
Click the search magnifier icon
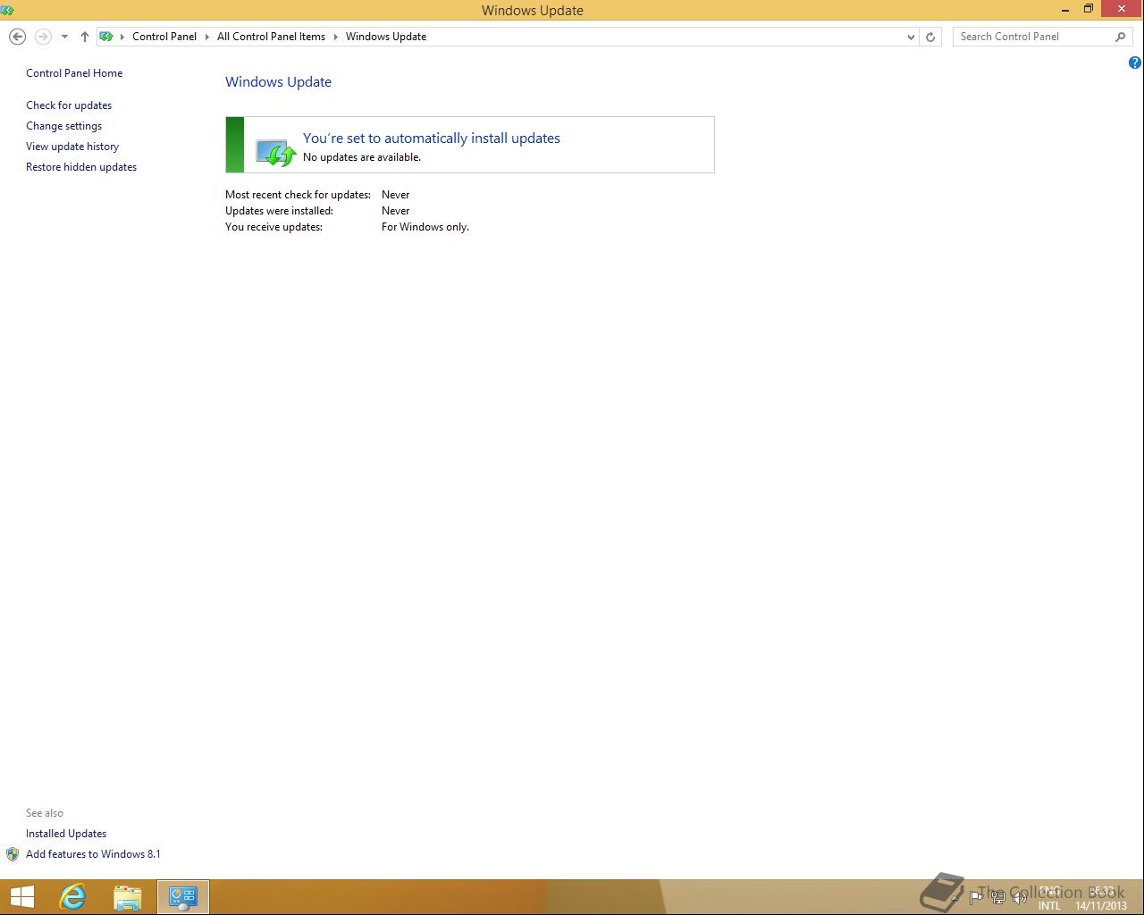coord(1121,37)
